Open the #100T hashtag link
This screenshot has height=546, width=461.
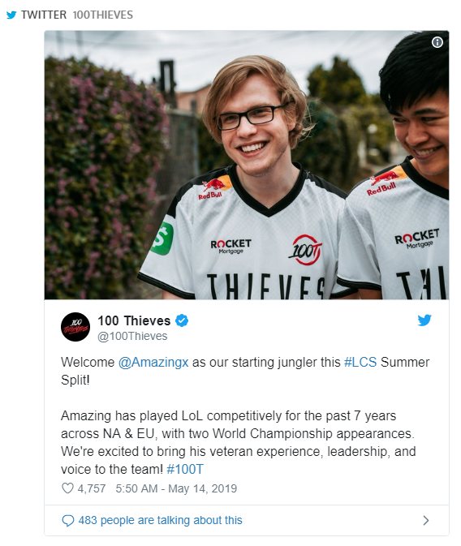pos(185,469)
